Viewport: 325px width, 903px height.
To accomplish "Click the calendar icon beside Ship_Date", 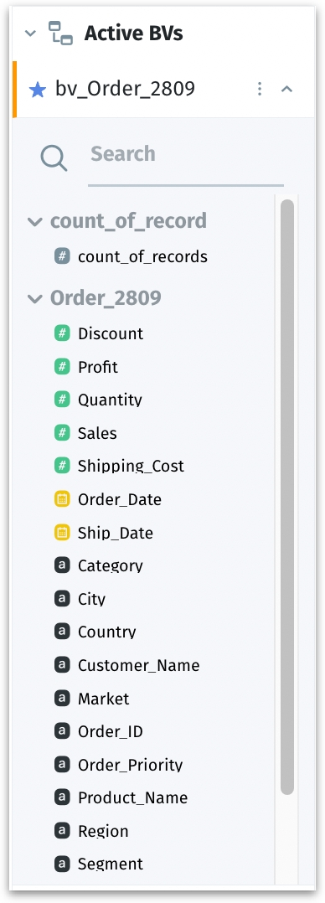I will coord(62,533).
